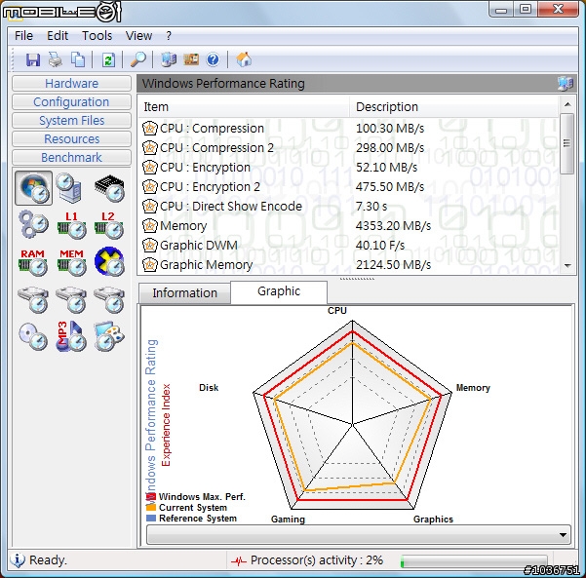Switch to the Graphic tab
Screen dimensions: 586x578
click(279, 291)
